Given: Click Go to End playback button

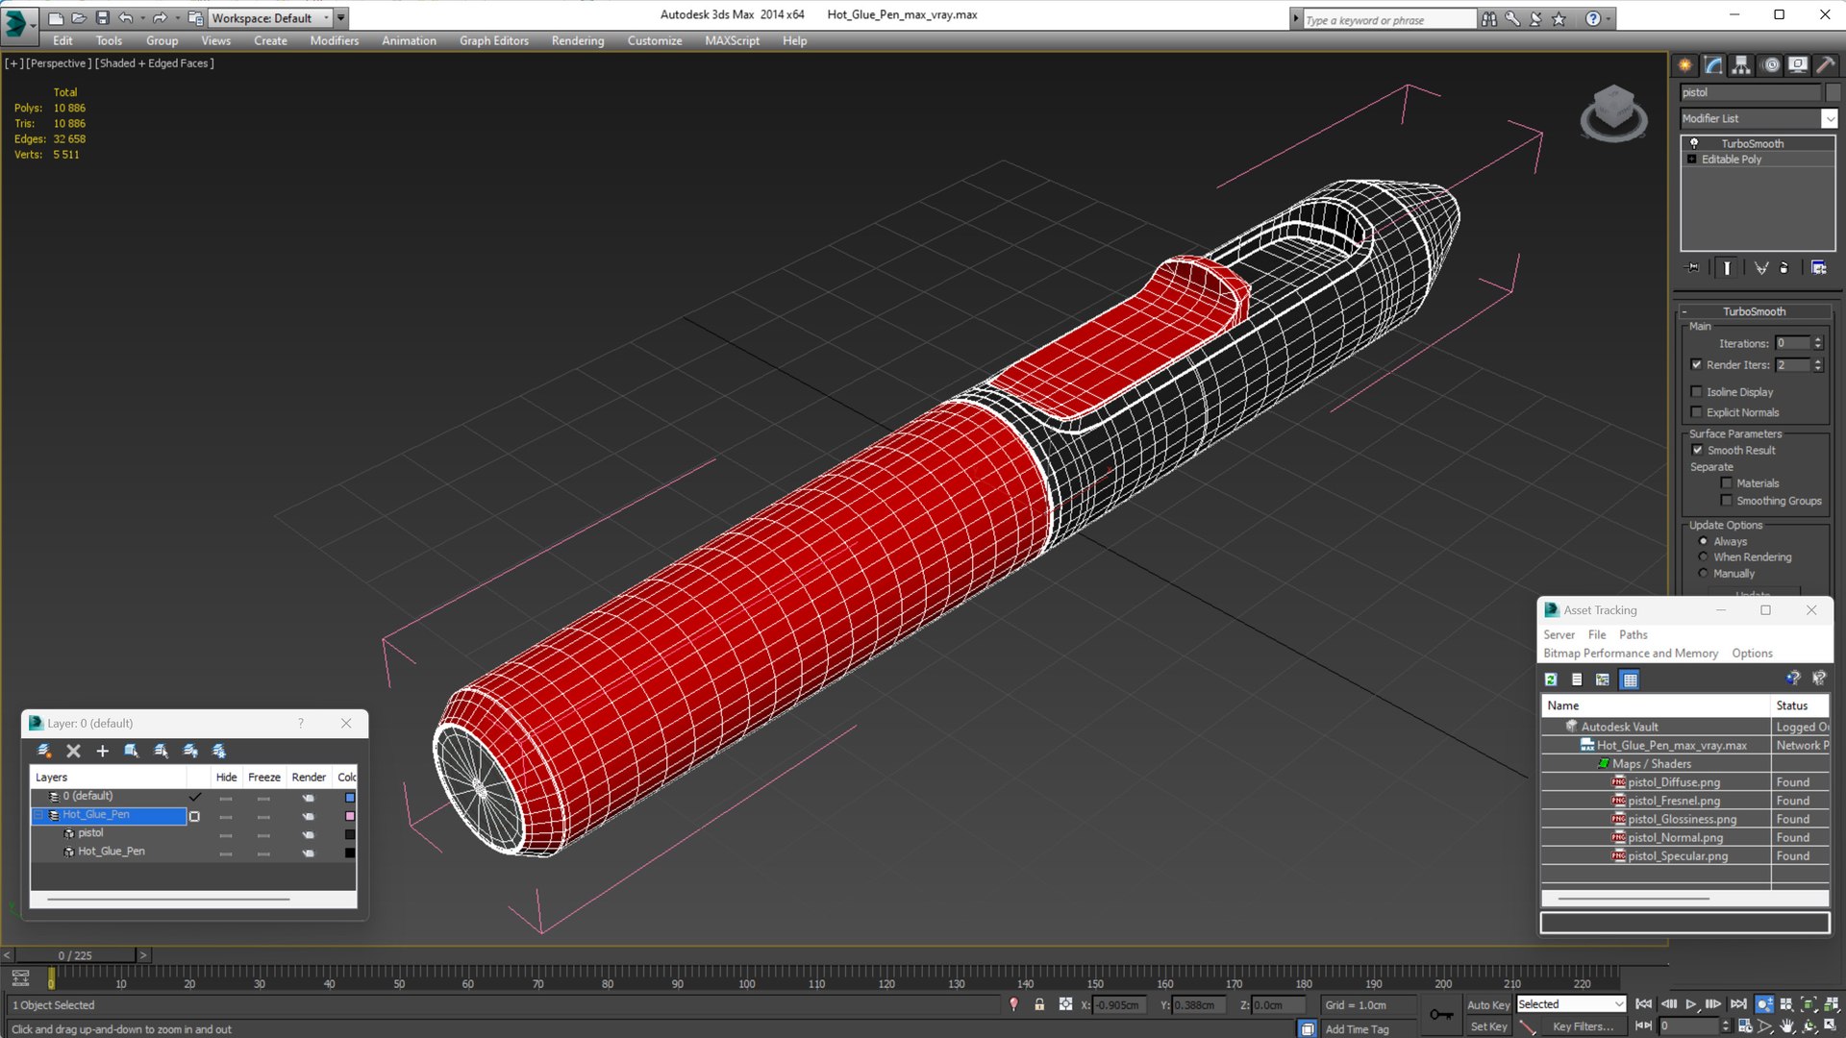Looking at the screenshot, I should point(1737,1004).
